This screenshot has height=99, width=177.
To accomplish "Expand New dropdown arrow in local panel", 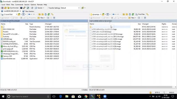I will pyautogui.click(x=45, y=18).
